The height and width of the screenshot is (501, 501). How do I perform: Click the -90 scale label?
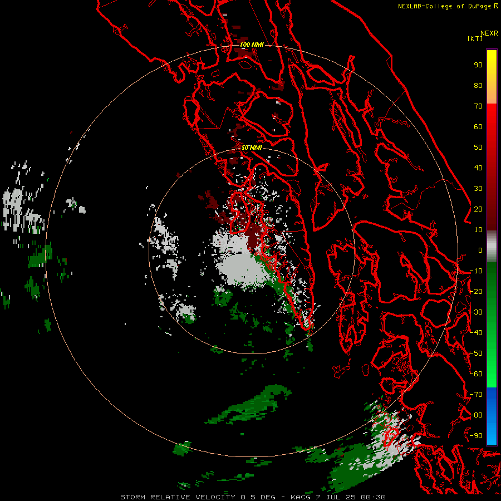476,435
